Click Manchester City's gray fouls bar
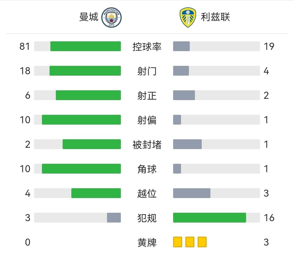The width and height of the screenshot is (294, 253). [114, 218]
